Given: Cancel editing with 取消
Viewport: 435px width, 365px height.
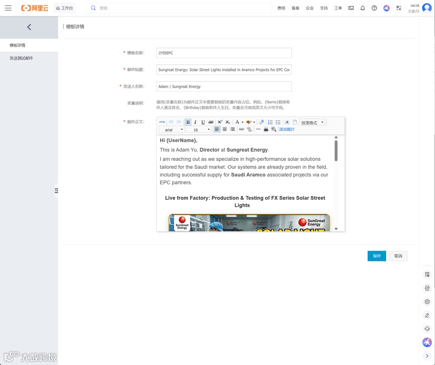Looking at the screenshot, I should (398, 256).
